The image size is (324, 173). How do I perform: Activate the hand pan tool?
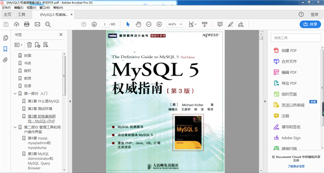point(138,24)
